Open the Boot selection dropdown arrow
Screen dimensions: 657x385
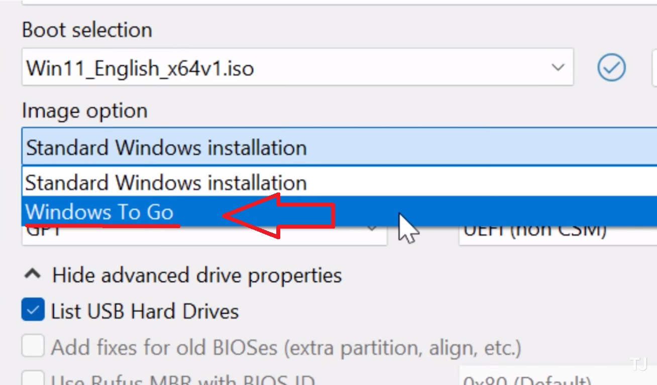pyautogui.click(x=558, y=67)
